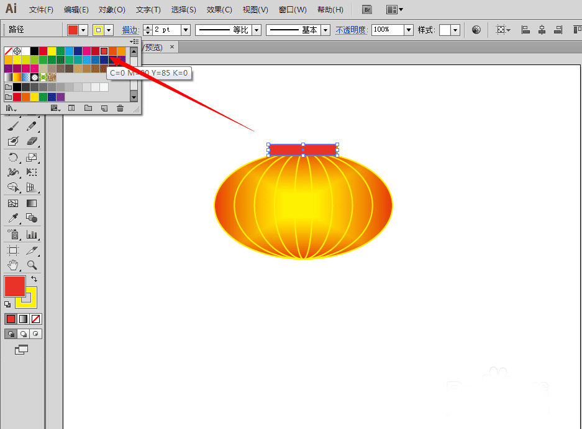Select the Hand tool
This screenshot has height=429, width=582.
[x=14, y=265]
